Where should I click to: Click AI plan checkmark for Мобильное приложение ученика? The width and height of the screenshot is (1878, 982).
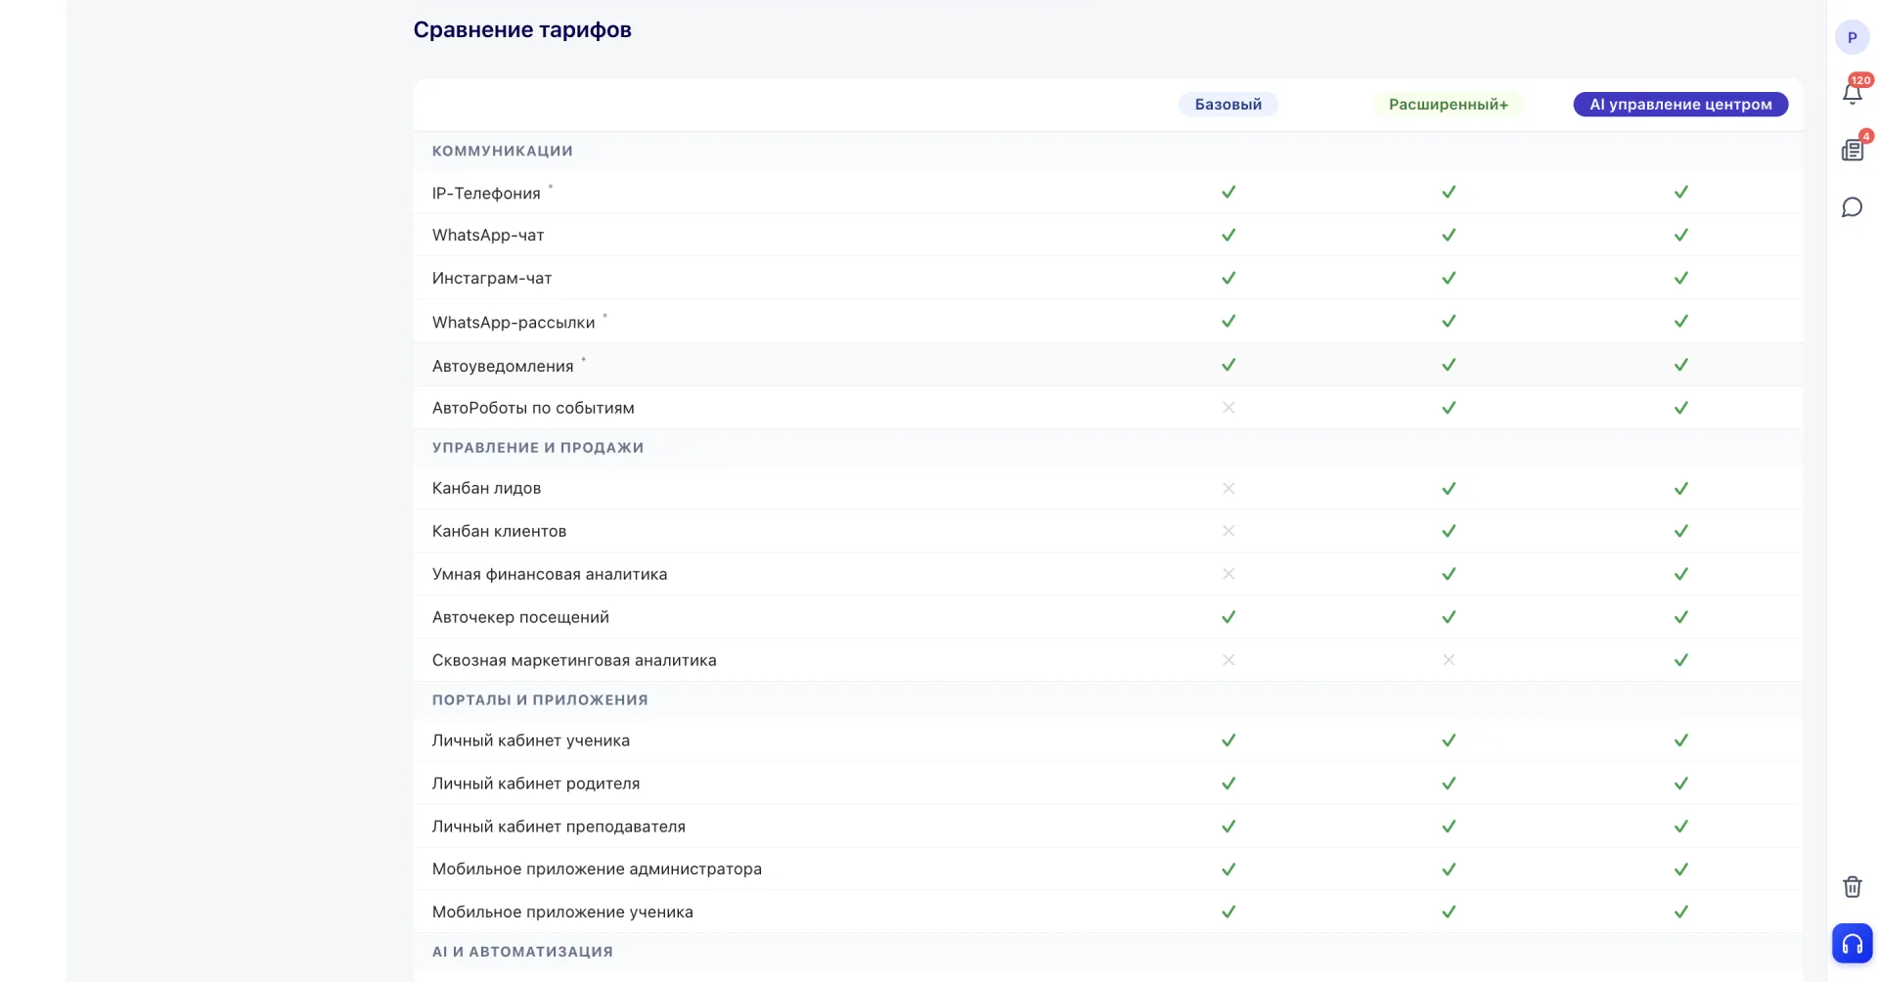pyautogui.click(x=1680, y=912)
